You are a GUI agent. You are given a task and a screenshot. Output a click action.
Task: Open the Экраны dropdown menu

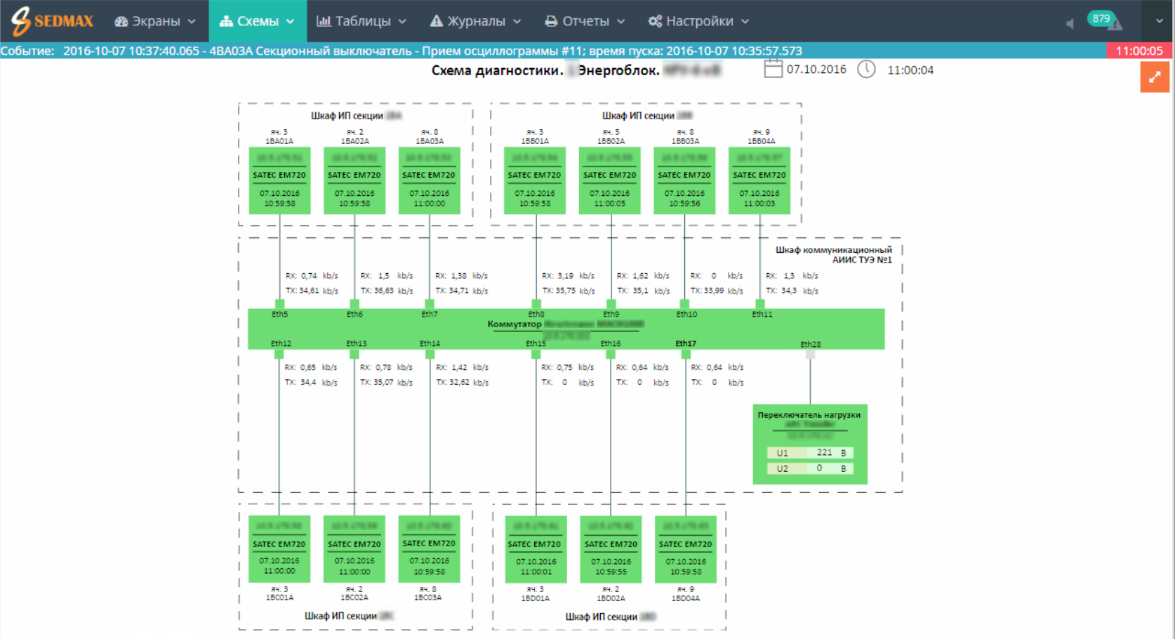tap(155, 21)
